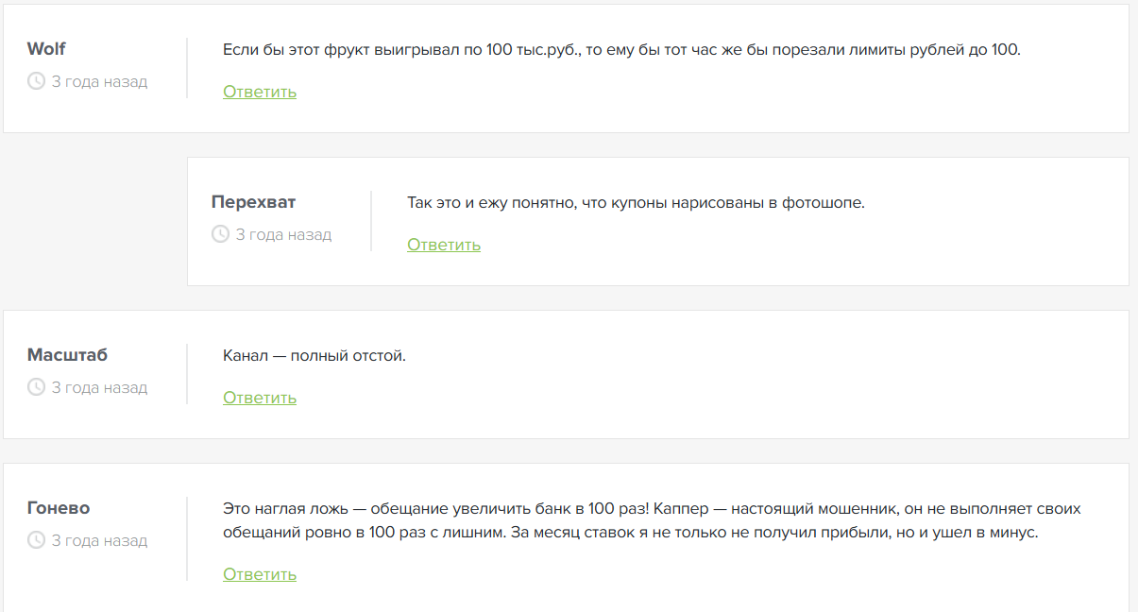
Task: Select the username Wolf
Action: point(46,49)
